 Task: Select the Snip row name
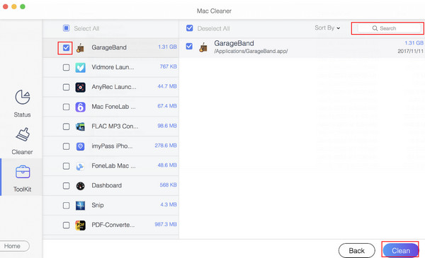click(98, 205)
